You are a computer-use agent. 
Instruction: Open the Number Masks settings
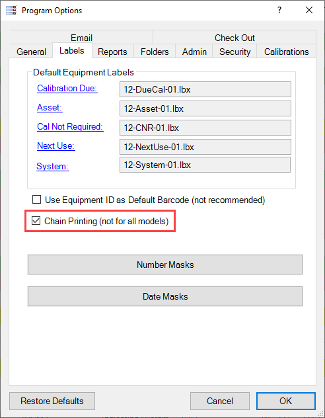(x=165, y=265)
